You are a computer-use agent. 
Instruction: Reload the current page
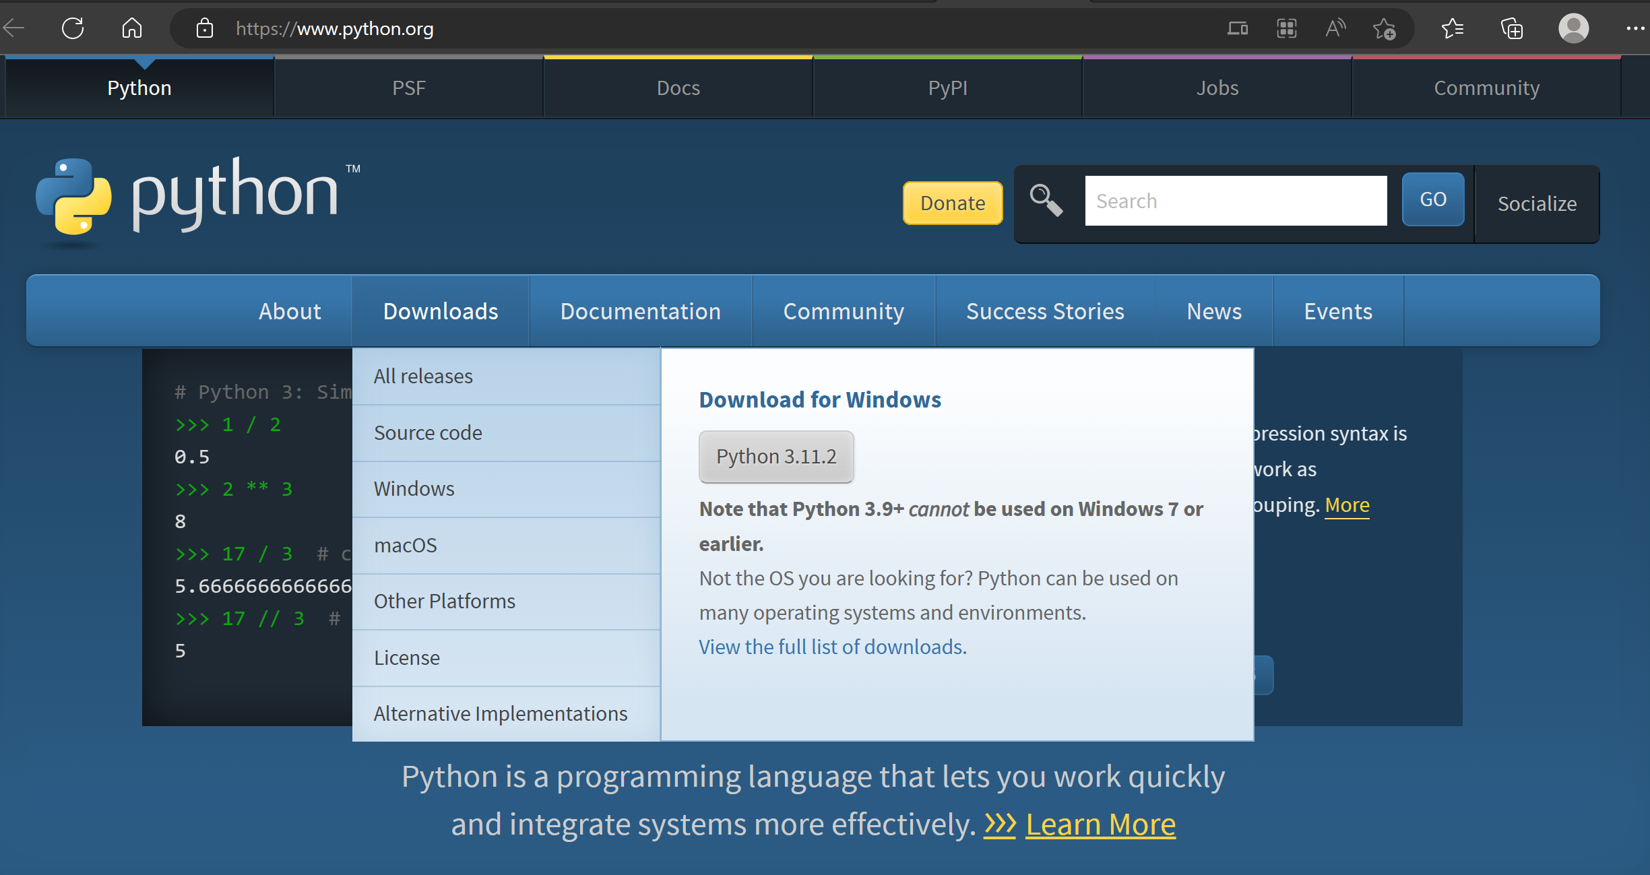tap(73, 28)
